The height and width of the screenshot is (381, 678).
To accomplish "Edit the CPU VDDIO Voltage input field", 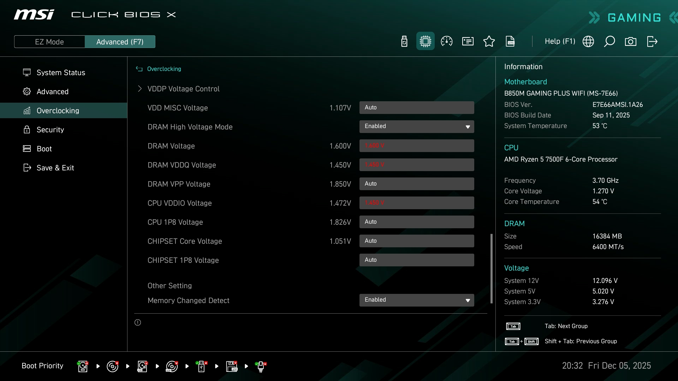I will pos(417,203).
